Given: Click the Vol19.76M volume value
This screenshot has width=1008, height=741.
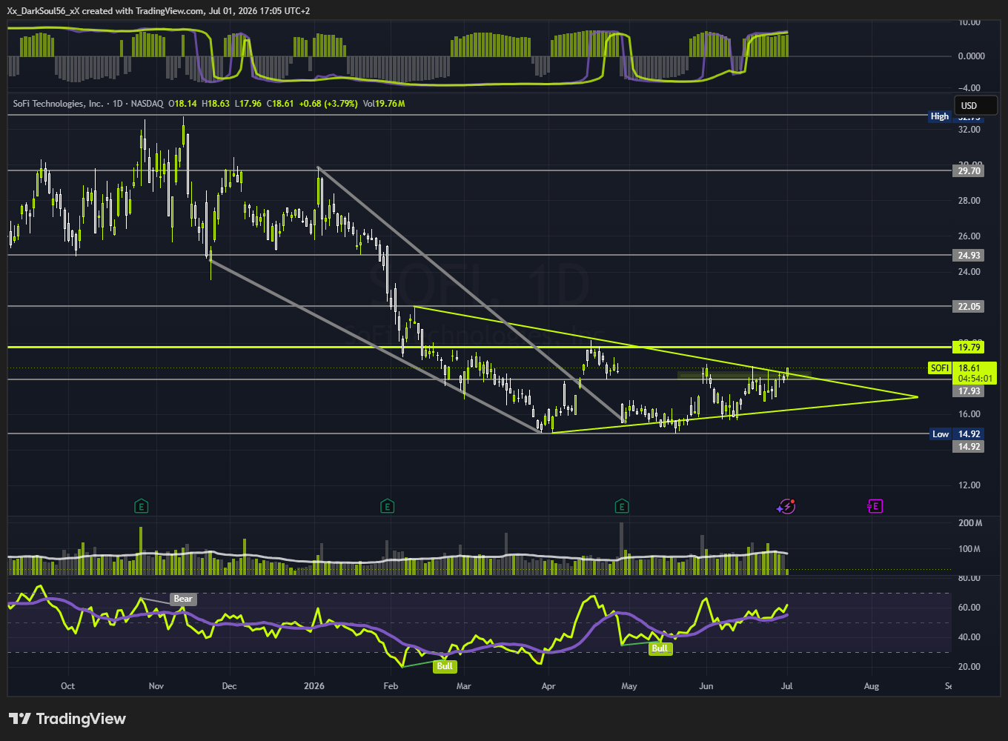Looking at the screenshot, I should click(384, 104).
